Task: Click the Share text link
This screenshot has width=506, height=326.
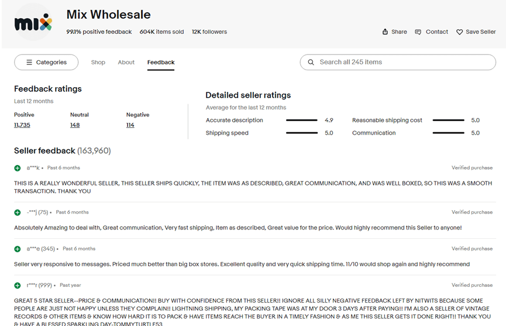Action: tap(399, 32)
